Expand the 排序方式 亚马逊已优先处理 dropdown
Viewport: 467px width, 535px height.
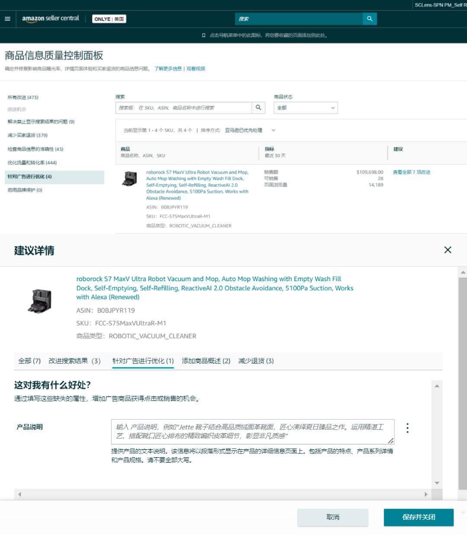click(249, 130)
